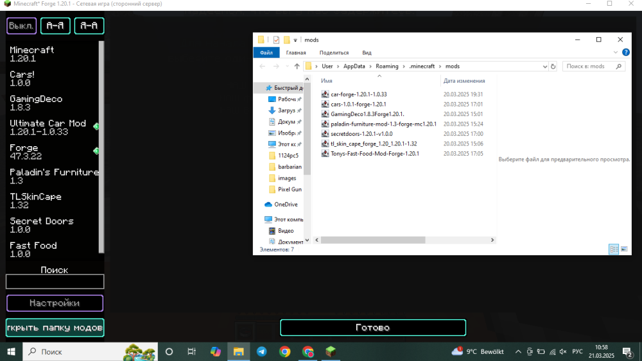Expand Roaming breadcrumb chevron
The image size is (642, 361).
tap(404, 66)
